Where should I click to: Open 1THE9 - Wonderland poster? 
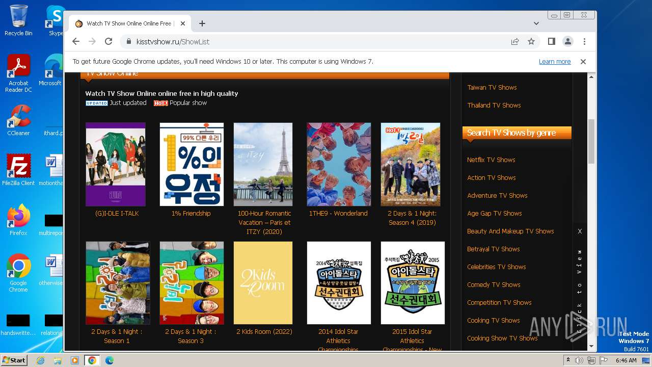[339, 164]
